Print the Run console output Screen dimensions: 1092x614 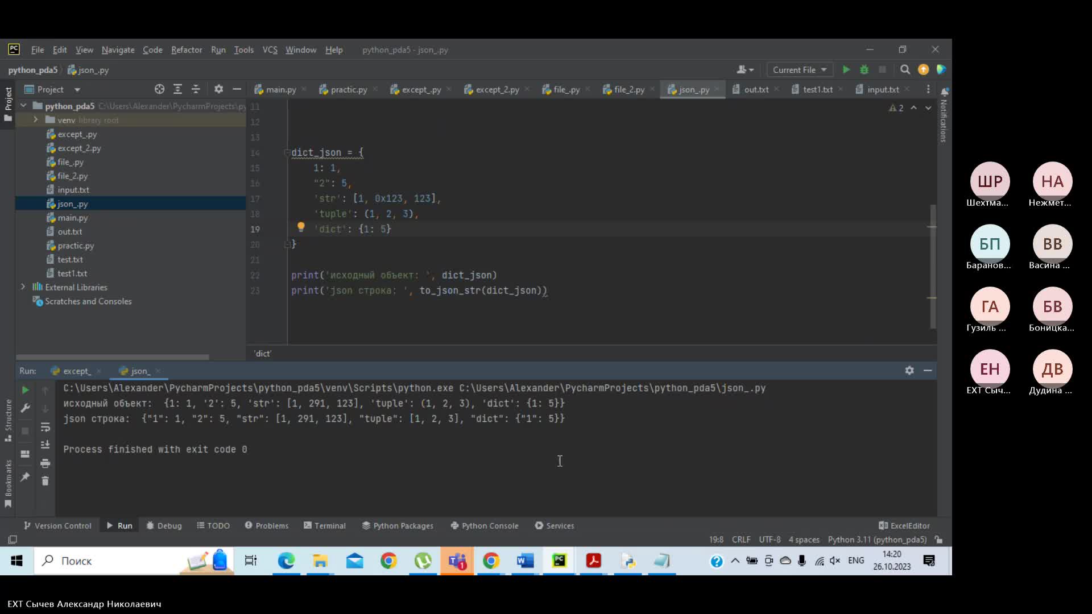[45, 463]
